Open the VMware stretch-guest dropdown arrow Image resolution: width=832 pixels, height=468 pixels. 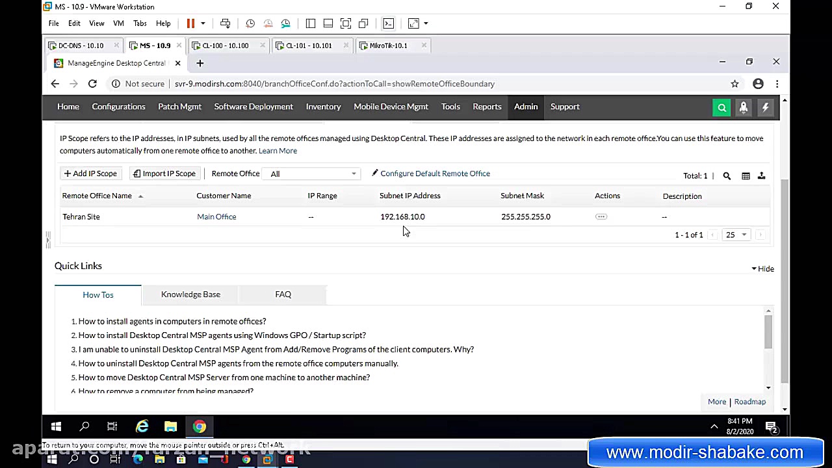click(x=426, y=23)
